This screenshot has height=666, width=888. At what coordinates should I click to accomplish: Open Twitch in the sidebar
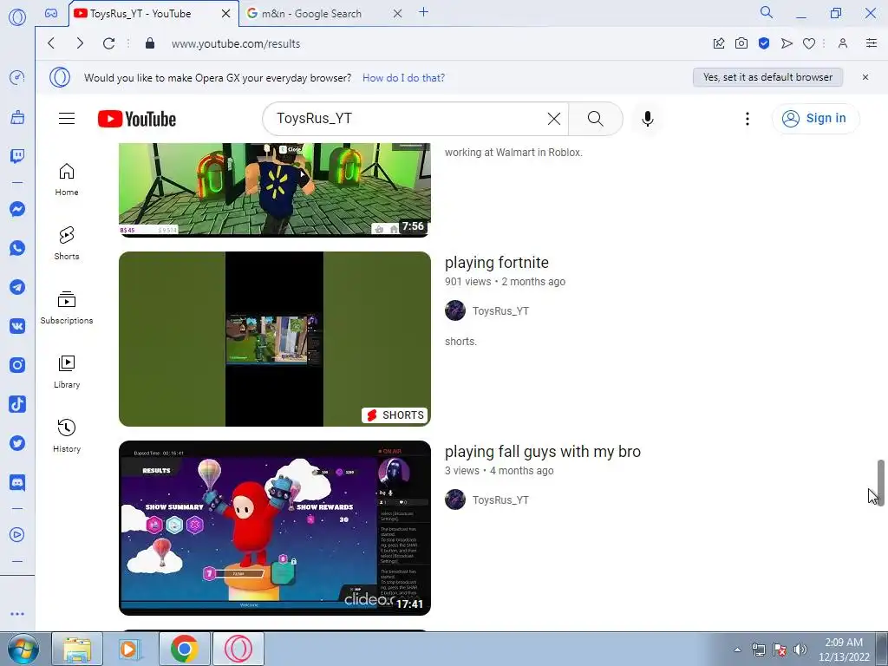pos(17,156)
